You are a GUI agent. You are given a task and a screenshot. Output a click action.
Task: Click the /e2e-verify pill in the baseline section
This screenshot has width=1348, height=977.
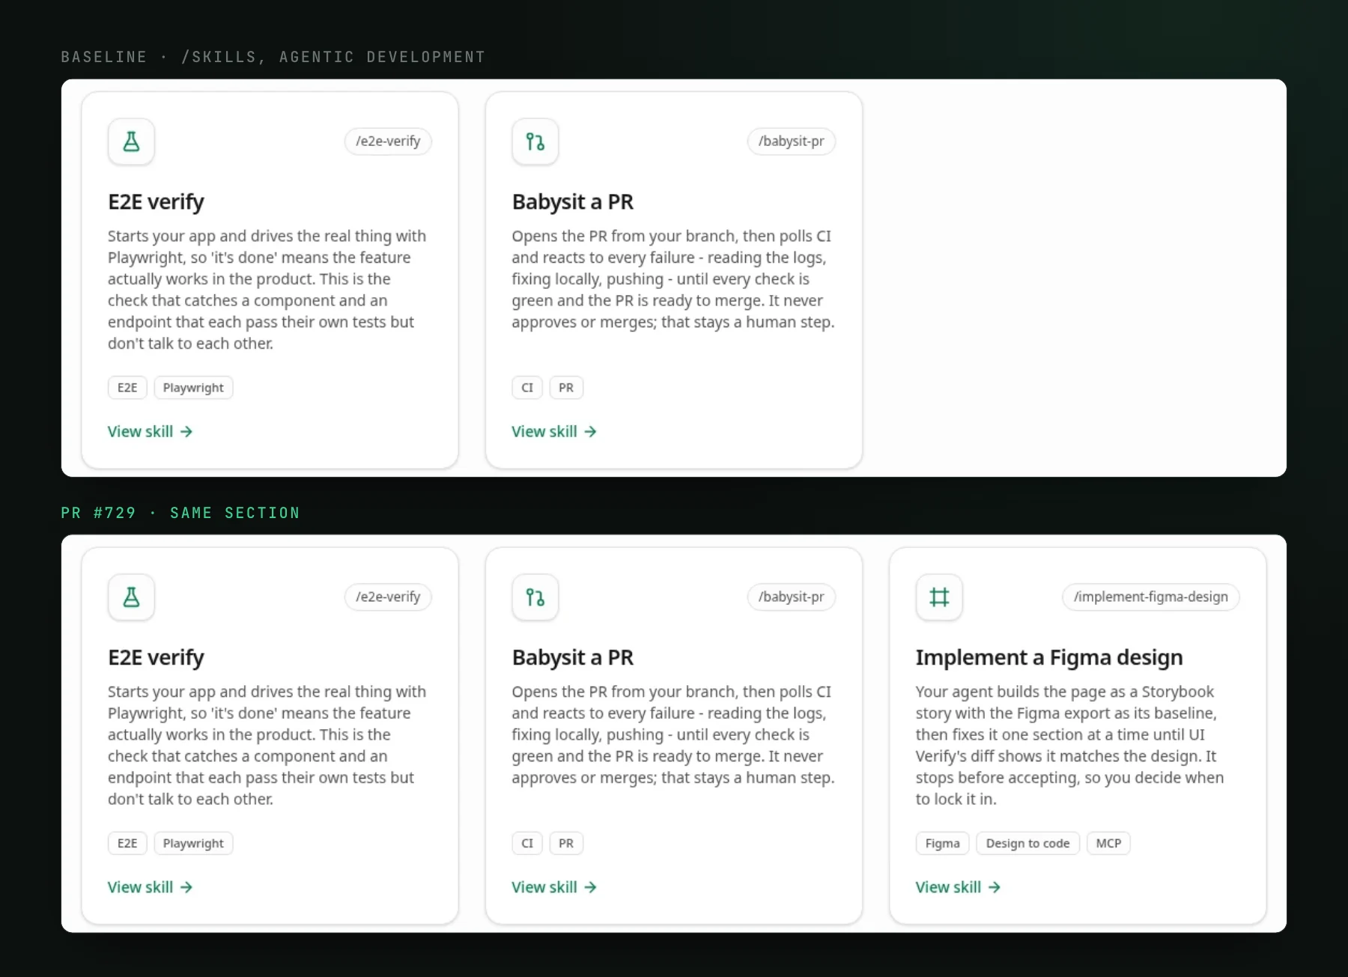[388, 141]
